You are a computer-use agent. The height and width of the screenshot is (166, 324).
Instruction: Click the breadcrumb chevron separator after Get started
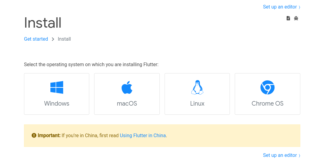(53, 39)
